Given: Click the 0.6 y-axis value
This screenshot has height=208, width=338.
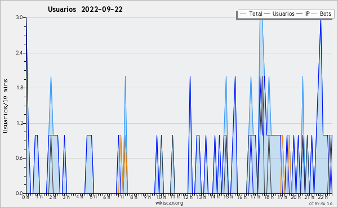Looking at the screenshot, I should [19, 158].
